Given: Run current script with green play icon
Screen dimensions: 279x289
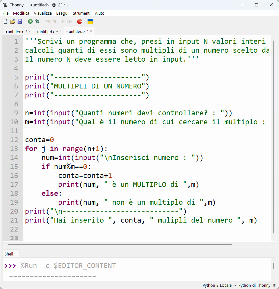Looking at the screenshot, I should click(x=30, y=22).
